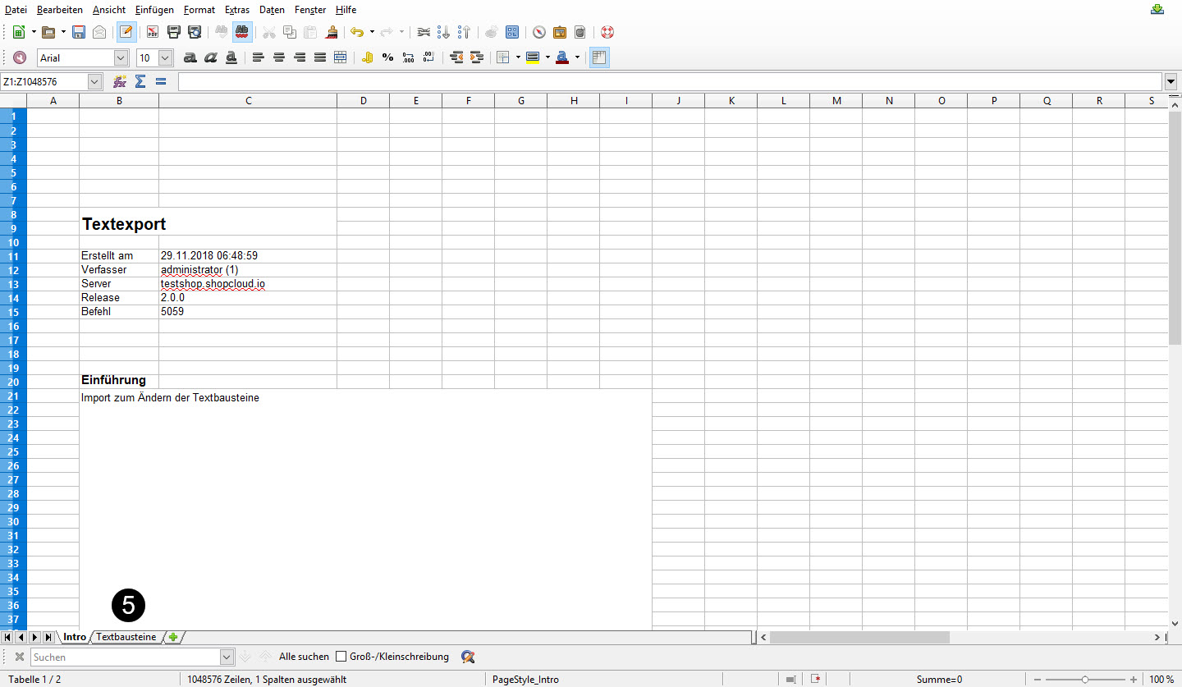Open the Einfügen menu

click(x=154, y=10)
